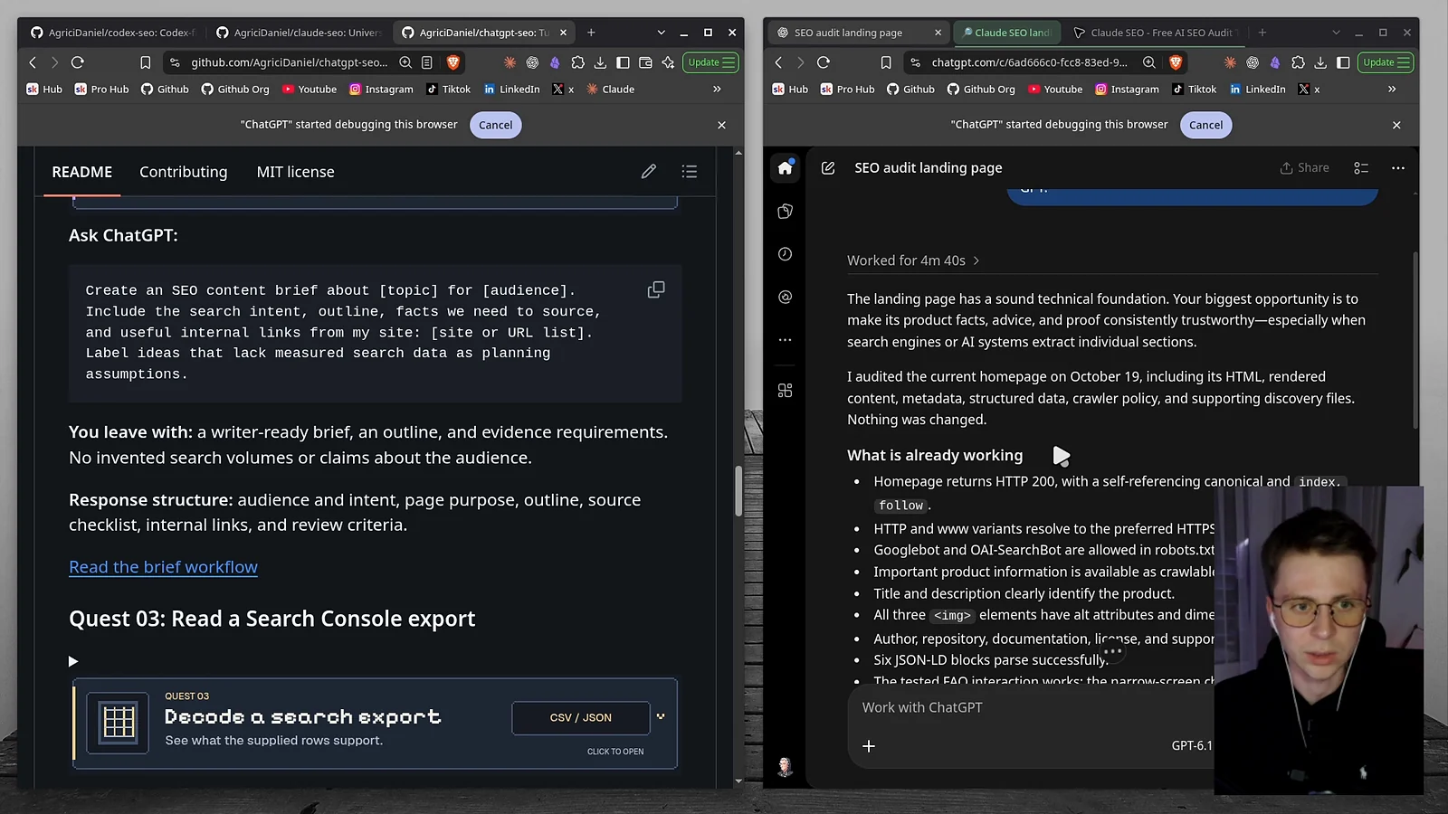This screenshot has height=814, width=1448.
Task: Open Brave Shields icon in left browser
Action: click(x=453, y=62)
